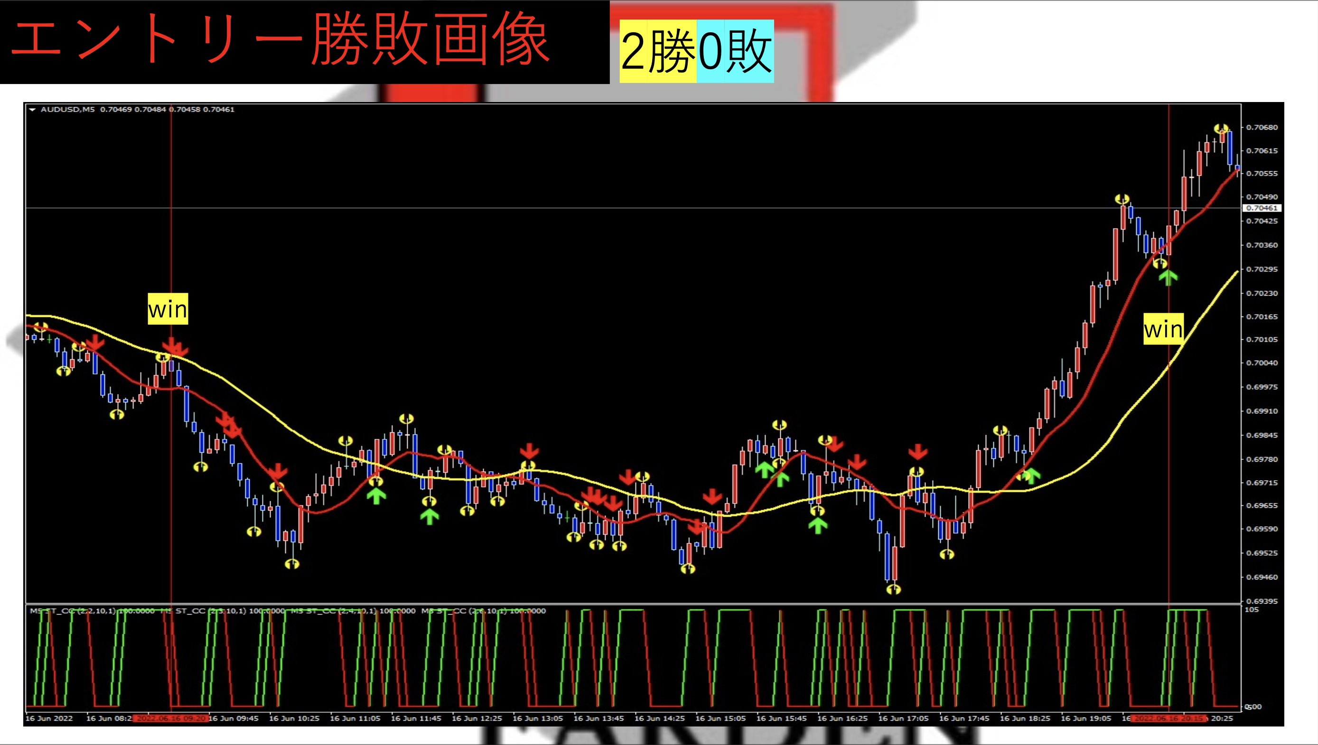Viewport: 1318px width, 745px height.
Task: Click the red date label 2022.06.16 09:20
Action: [171, 718]
